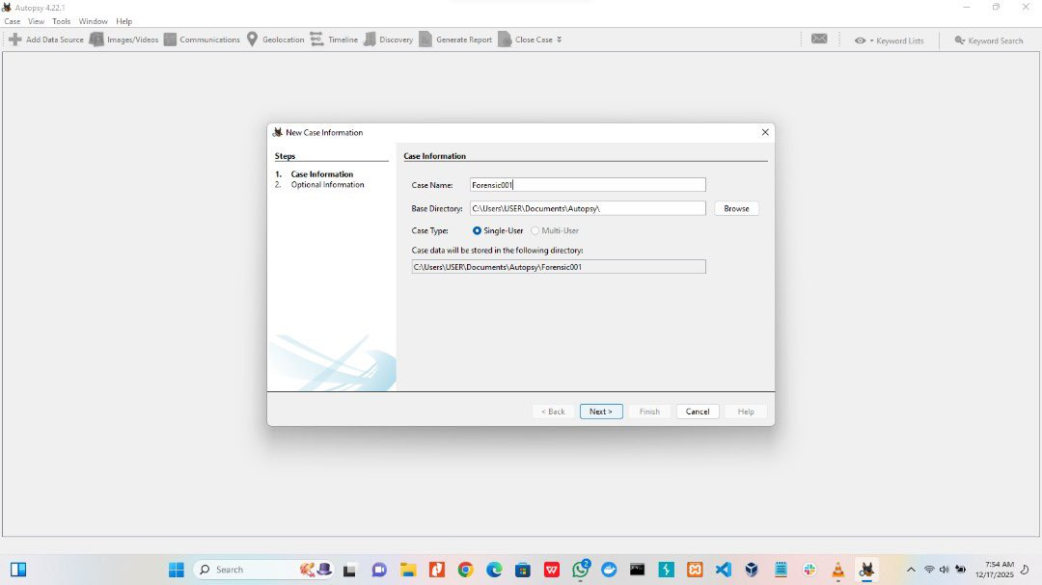The image size is (1042, 585).
Task: Open the clock and date panel
Action: click(x=994, y=570)
